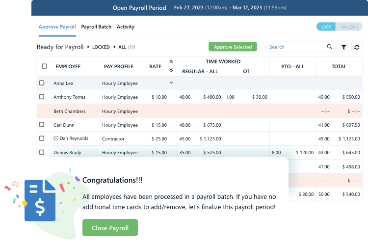
Task: Select the LOCK side of the switch
Action: tap(326, 27)
